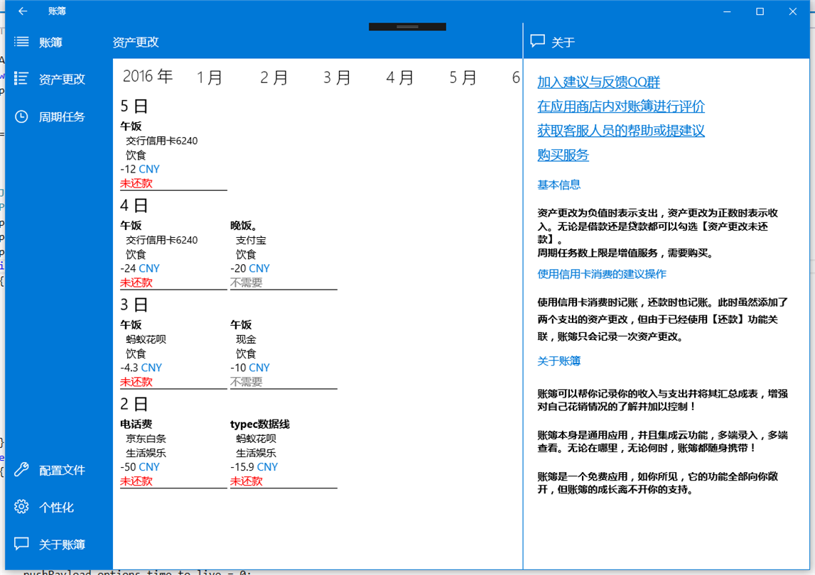Select the 晚饭 支付宝 -20 CNY entry
Image resolution: width=815 pixels, height=575 pixels.
(x=284, y=254)
